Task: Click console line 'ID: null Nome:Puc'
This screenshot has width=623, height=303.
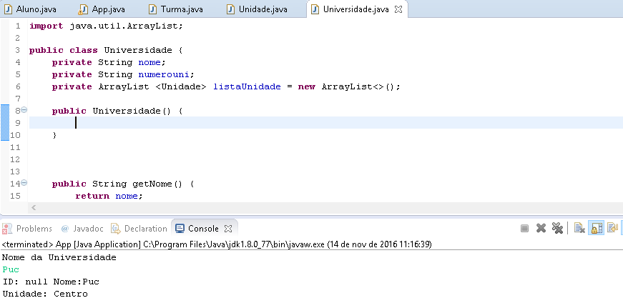Action: [x=51, y=282]
